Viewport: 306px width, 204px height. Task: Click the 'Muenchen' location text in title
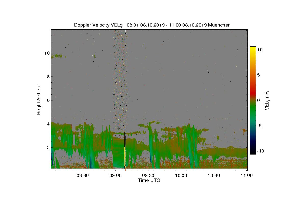point(219,25)
